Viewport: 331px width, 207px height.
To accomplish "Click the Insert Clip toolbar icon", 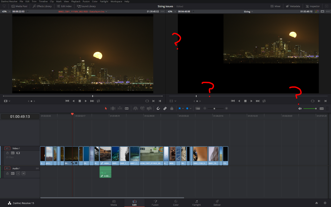I will pos(135,108).
